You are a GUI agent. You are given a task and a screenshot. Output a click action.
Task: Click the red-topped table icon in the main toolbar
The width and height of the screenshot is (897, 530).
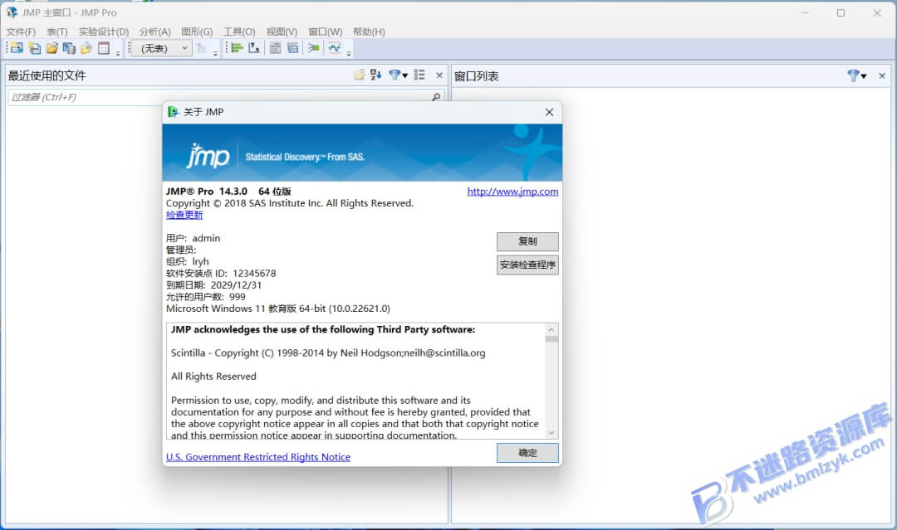point(104,48)
